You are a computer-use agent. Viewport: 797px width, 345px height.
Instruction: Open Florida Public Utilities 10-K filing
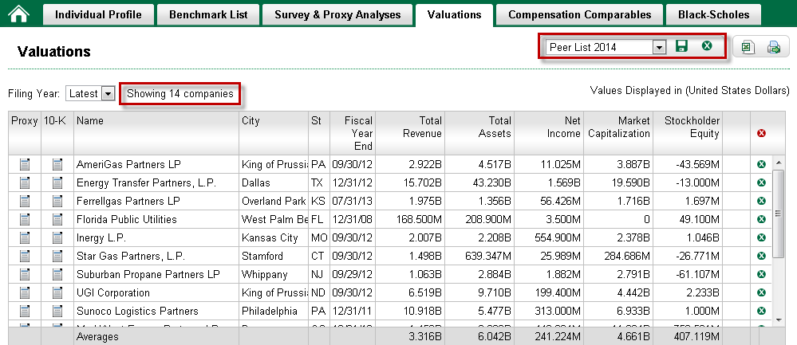(57, 219)
